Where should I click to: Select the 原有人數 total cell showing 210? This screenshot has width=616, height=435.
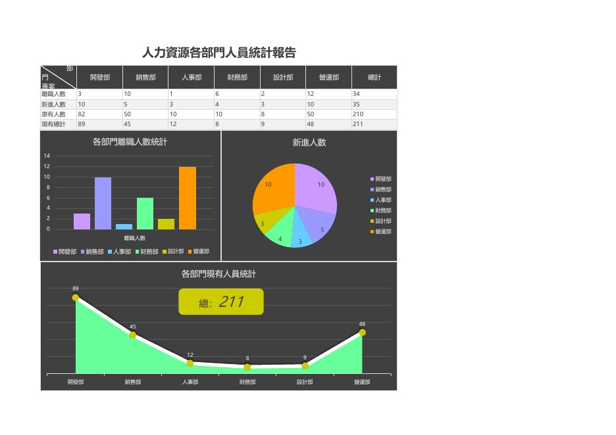pyautogui.click(x=374, y=114)
